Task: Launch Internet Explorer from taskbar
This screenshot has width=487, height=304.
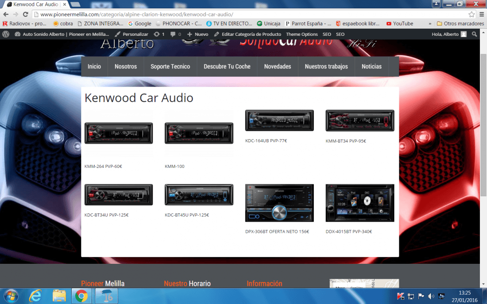Action: click(x=35, y=296)
